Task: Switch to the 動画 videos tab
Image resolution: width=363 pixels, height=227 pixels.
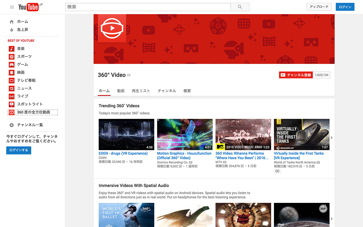Action: [x=121, y=91]
